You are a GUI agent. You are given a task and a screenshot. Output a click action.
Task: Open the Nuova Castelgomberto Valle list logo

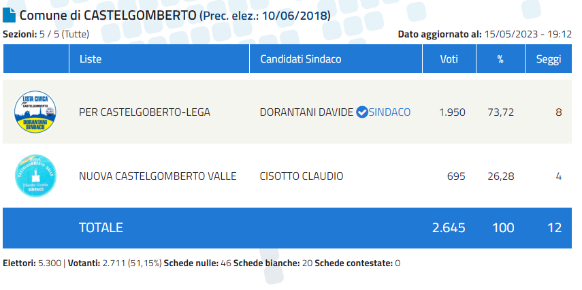[x=35, y=176]
